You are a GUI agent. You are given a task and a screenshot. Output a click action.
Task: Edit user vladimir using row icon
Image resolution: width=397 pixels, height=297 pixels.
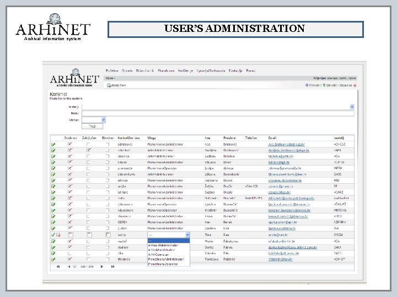(x=53, y=248)
